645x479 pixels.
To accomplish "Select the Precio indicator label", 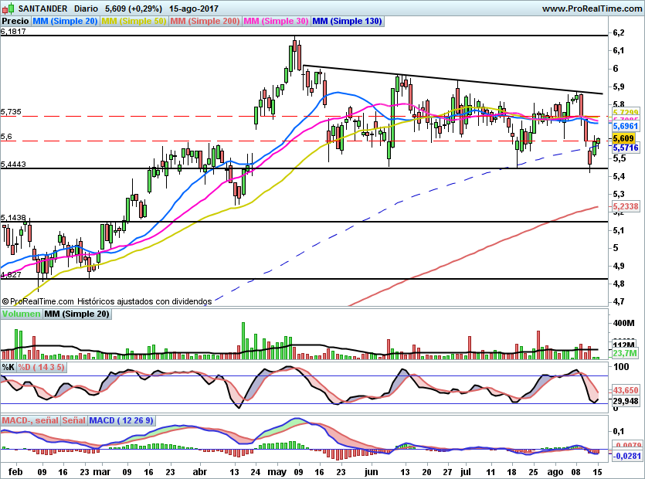I will click(x=15, y=22).
